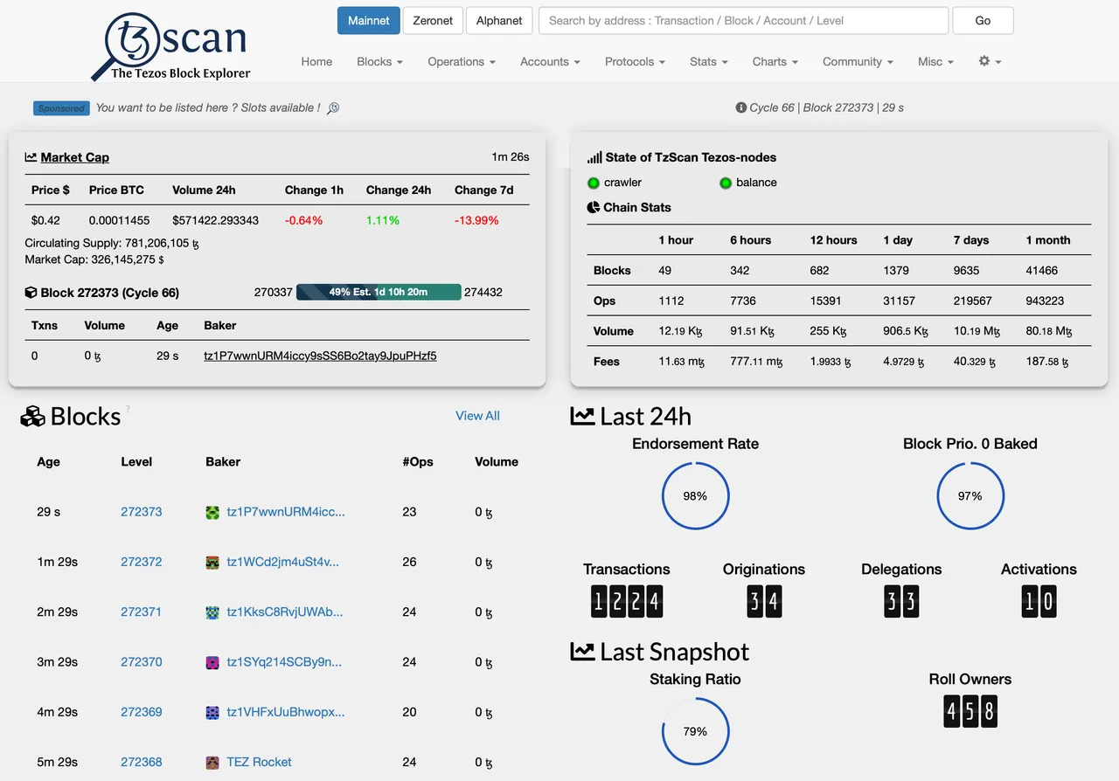Viewport: 1119px width, 781px height.
Task: Click the TzScan logo
Action: tap(171, 45)
